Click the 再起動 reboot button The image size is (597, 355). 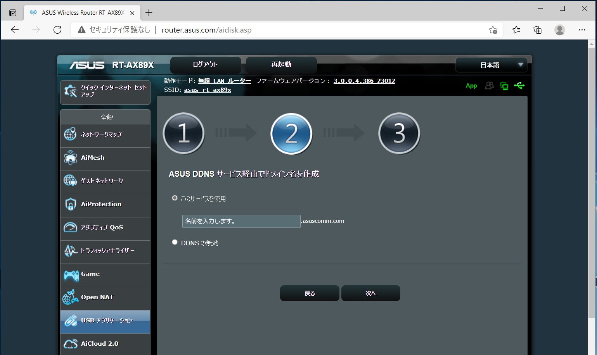coord(281,65)
